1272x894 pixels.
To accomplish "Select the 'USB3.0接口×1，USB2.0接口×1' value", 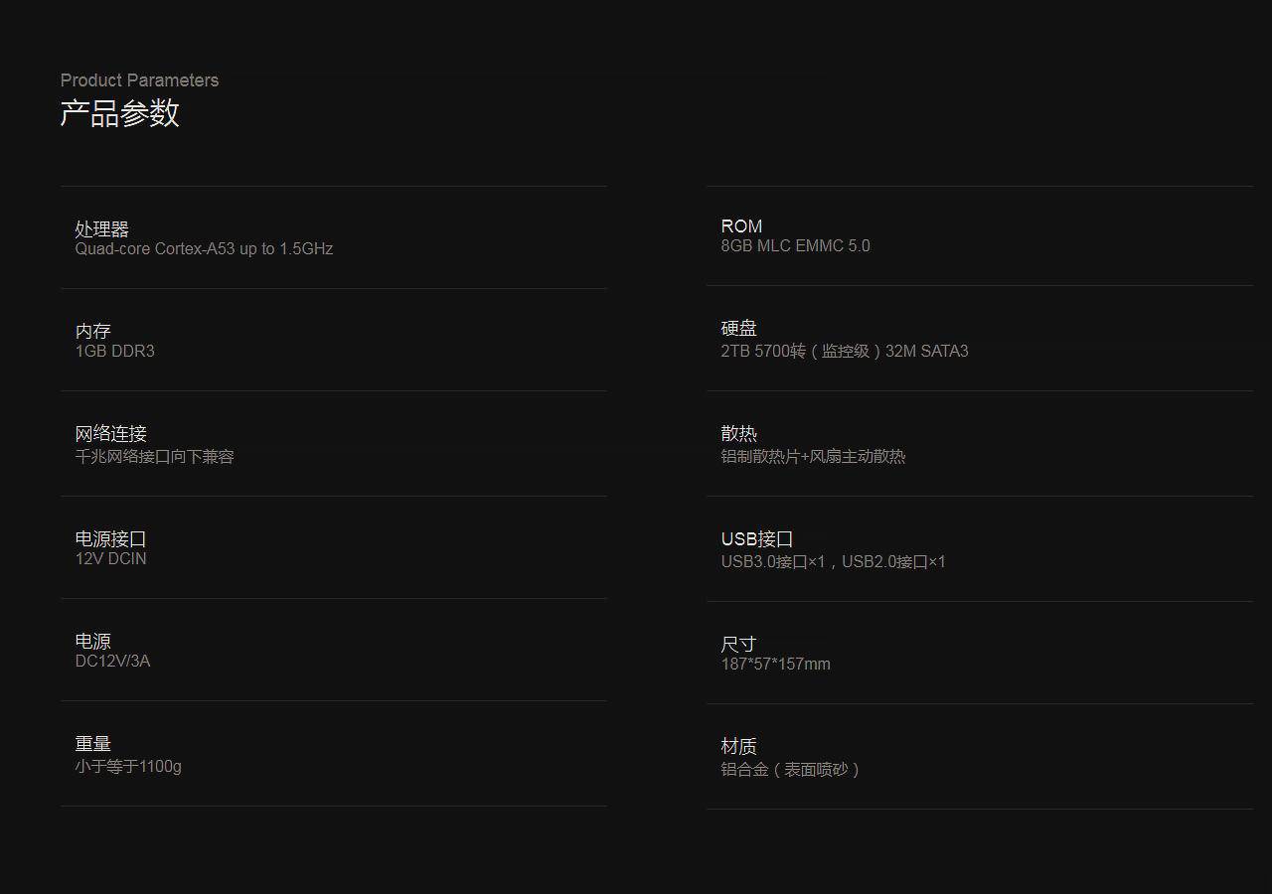I will point(834,562).
